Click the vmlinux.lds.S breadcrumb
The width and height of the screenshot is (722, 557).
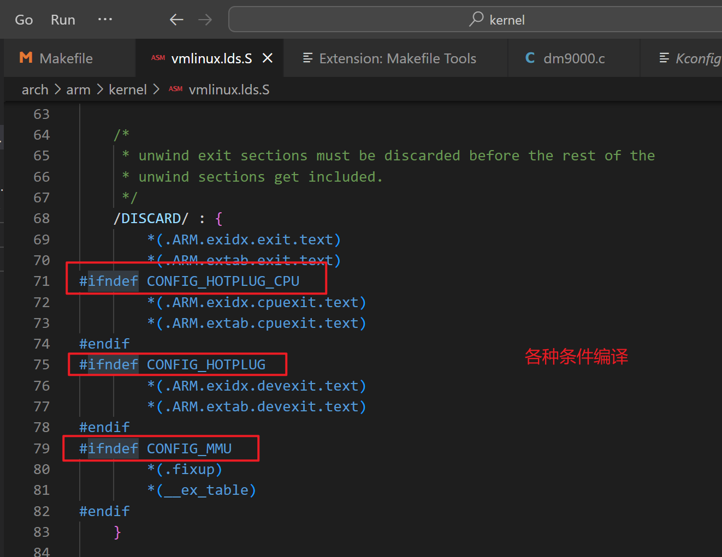pyautogui.click(x=229, y=89)
